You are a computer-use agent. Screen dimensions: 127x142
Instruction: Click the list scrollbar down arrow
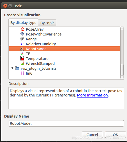pyautogui.click(x=122, y=77)
